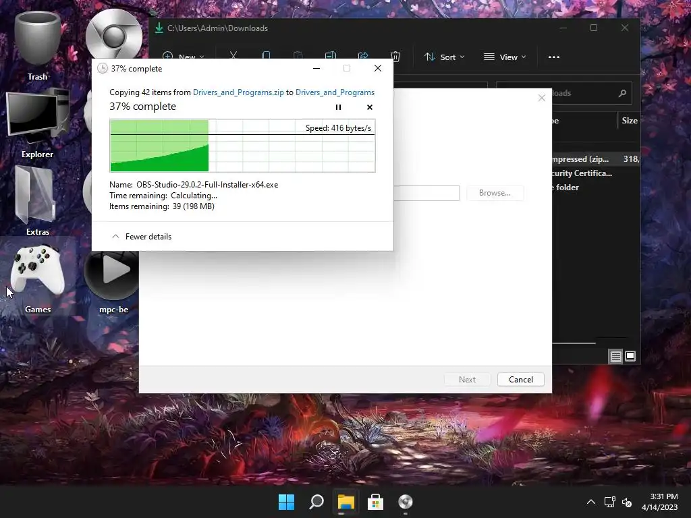Open the Drivers_and_Programs.zip source link

(238, 92)
